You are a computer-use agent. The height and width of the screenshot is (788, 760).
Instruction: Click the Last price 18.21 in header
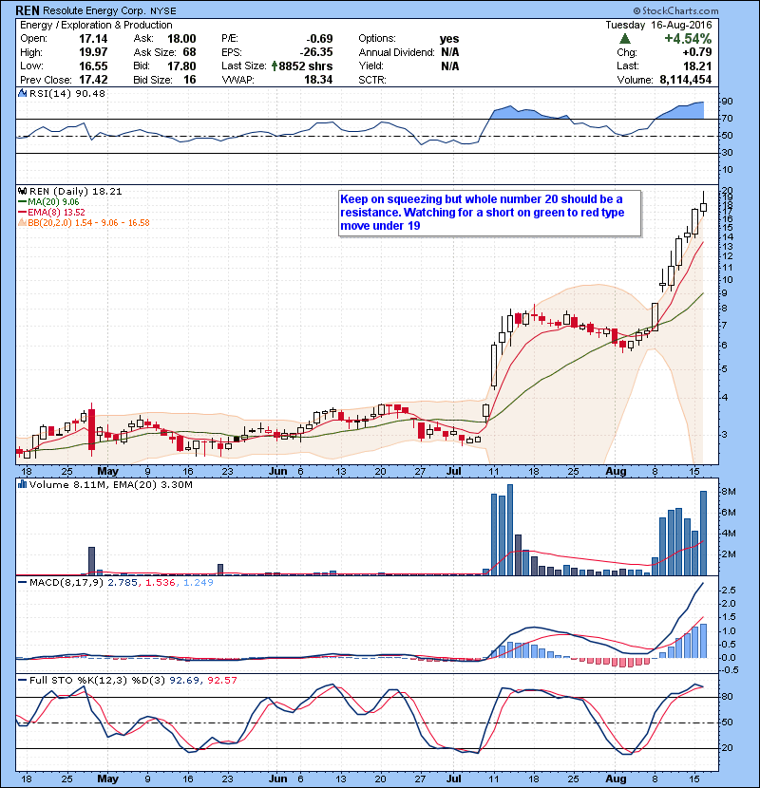pyautogui.click(x=697, y=66)
